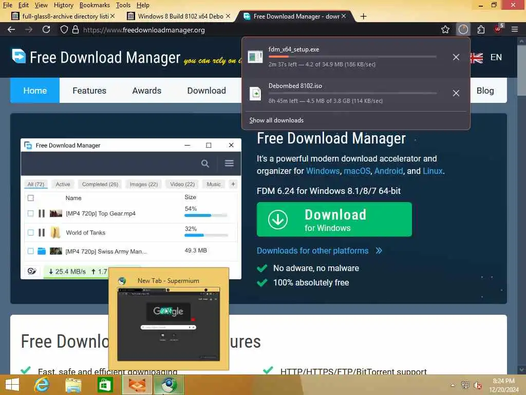Click the search magnifier in the FDM preview
Screen dimensions: 526x395
pos(205,164)
